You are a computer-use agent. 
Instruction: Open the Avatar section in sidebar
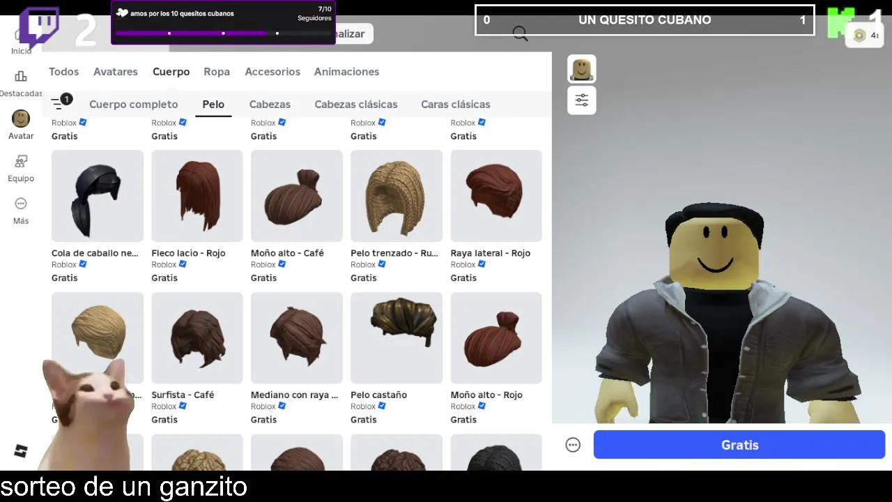pos(21,125)
